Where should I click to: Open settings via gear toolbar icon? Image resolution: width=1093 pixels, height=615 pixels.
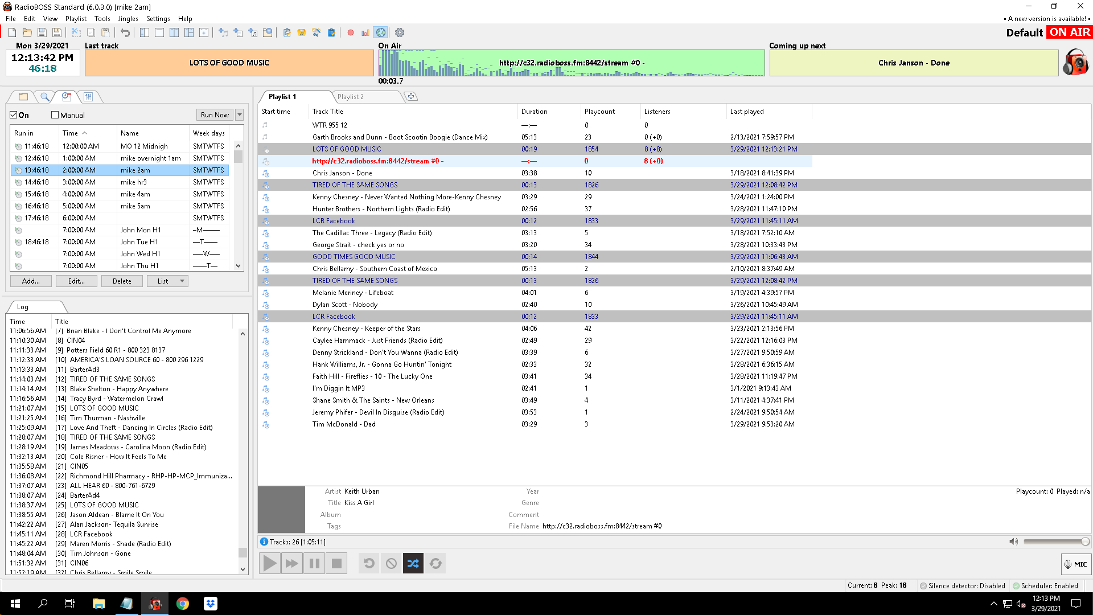(400, 32)
